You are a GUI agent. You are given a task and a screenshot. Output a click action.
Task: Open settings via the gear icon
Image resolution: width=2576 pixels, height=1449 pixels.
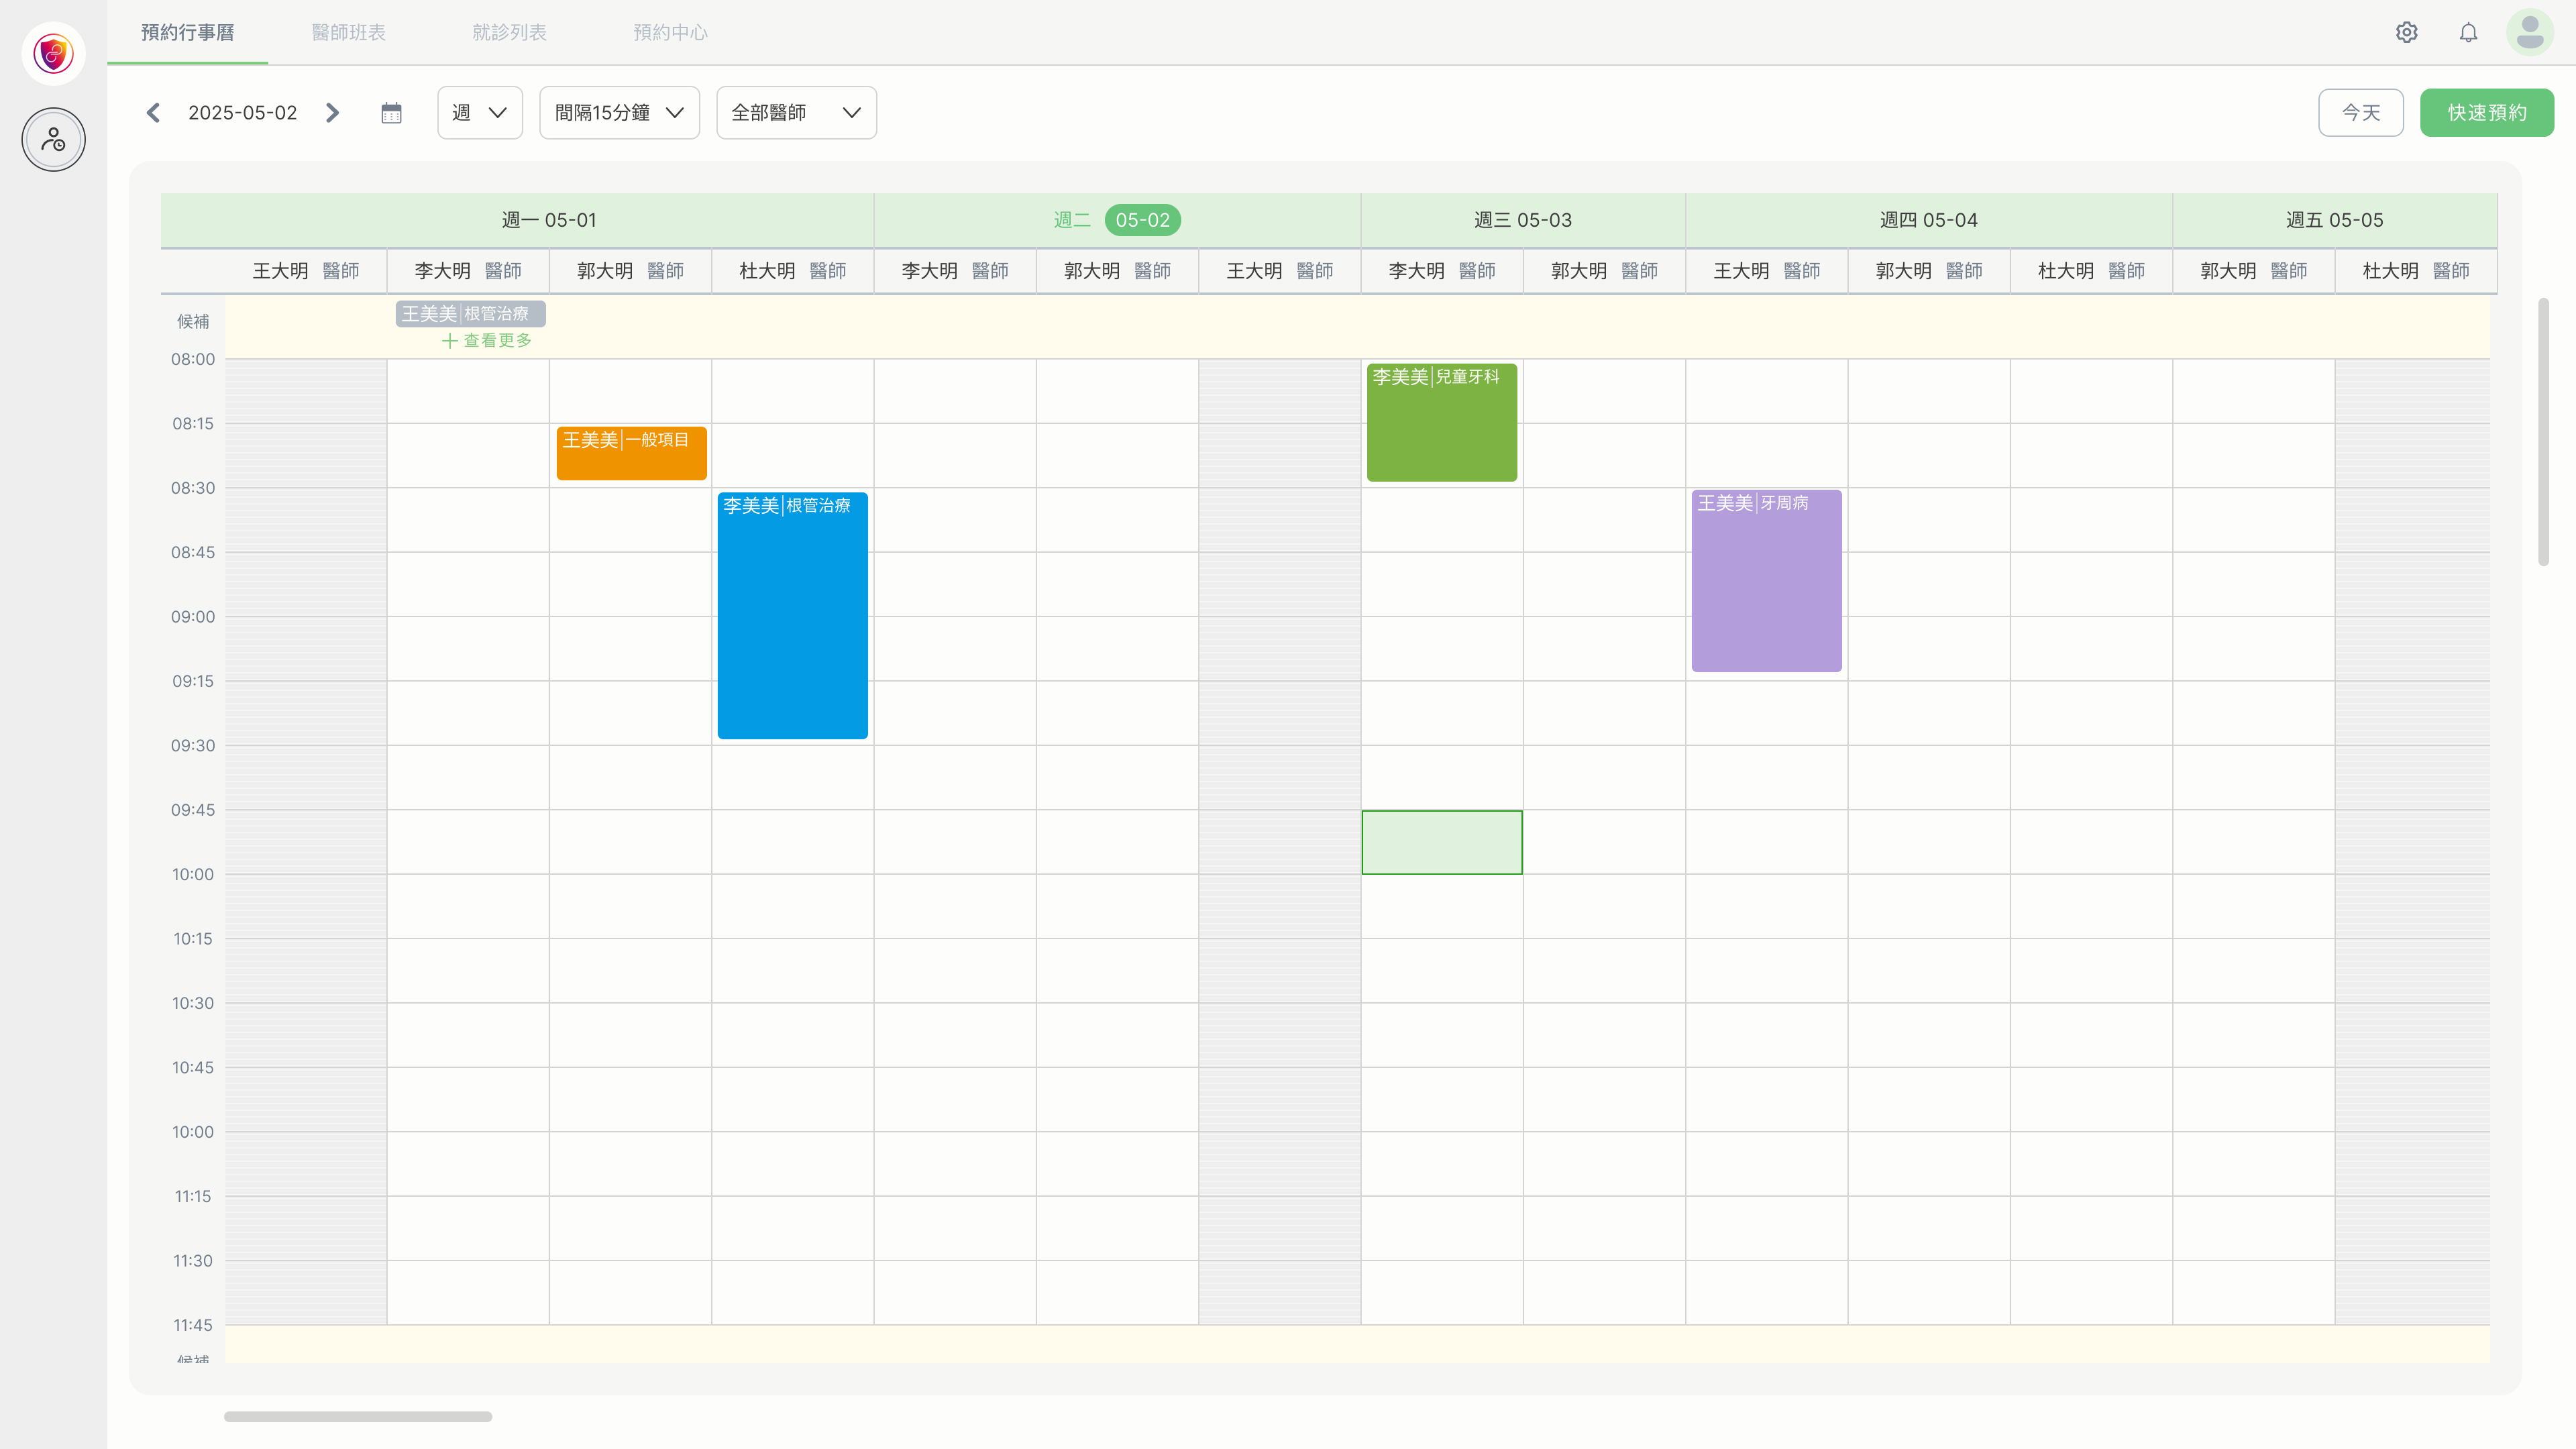(2406, 32)
